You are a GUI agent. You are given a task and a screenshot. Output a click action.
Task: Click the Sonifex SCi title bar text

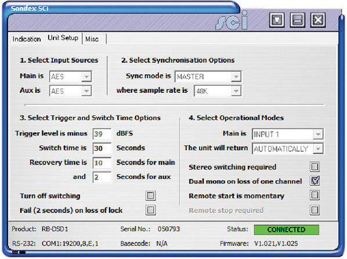[30, 8]
